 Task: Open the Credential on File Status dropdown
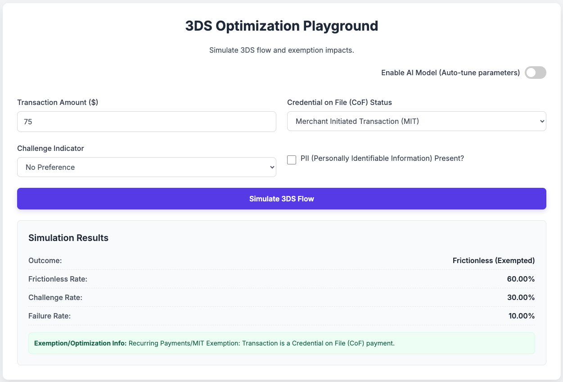coord(416,121)
